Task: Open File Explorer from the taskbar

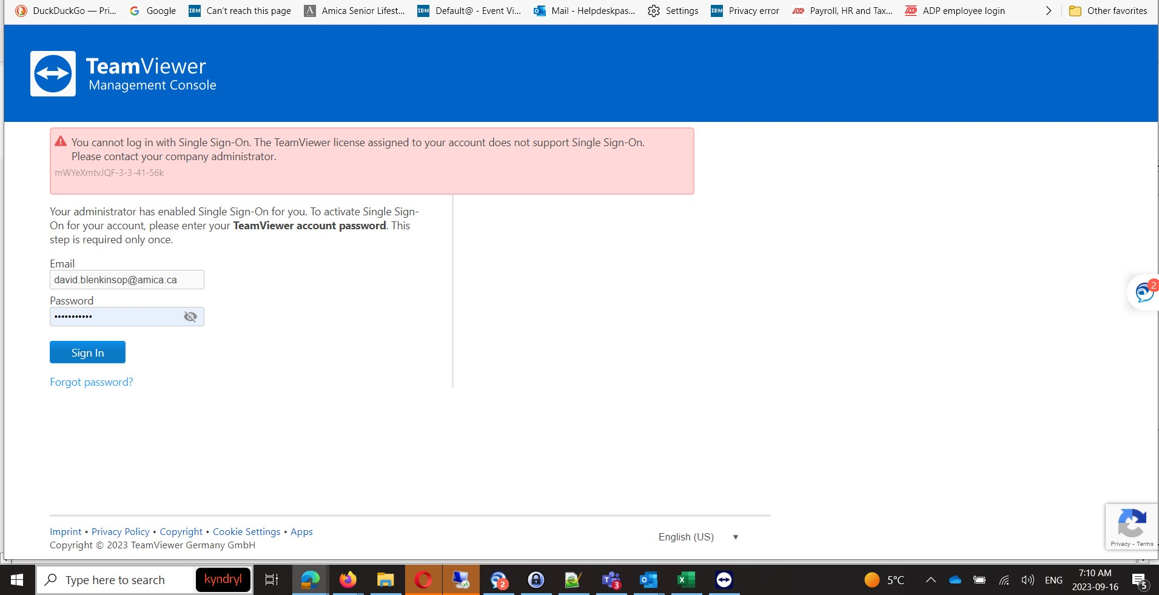Action: [386, 580]
